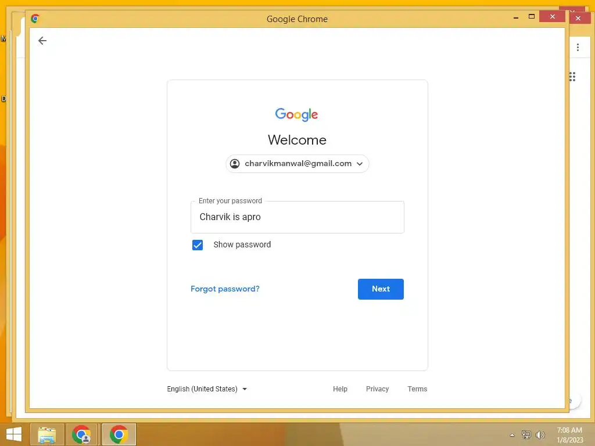Close the Google Chrome sign-in window
The width and height of the screenshot is (595, 446).
(552, 17)
